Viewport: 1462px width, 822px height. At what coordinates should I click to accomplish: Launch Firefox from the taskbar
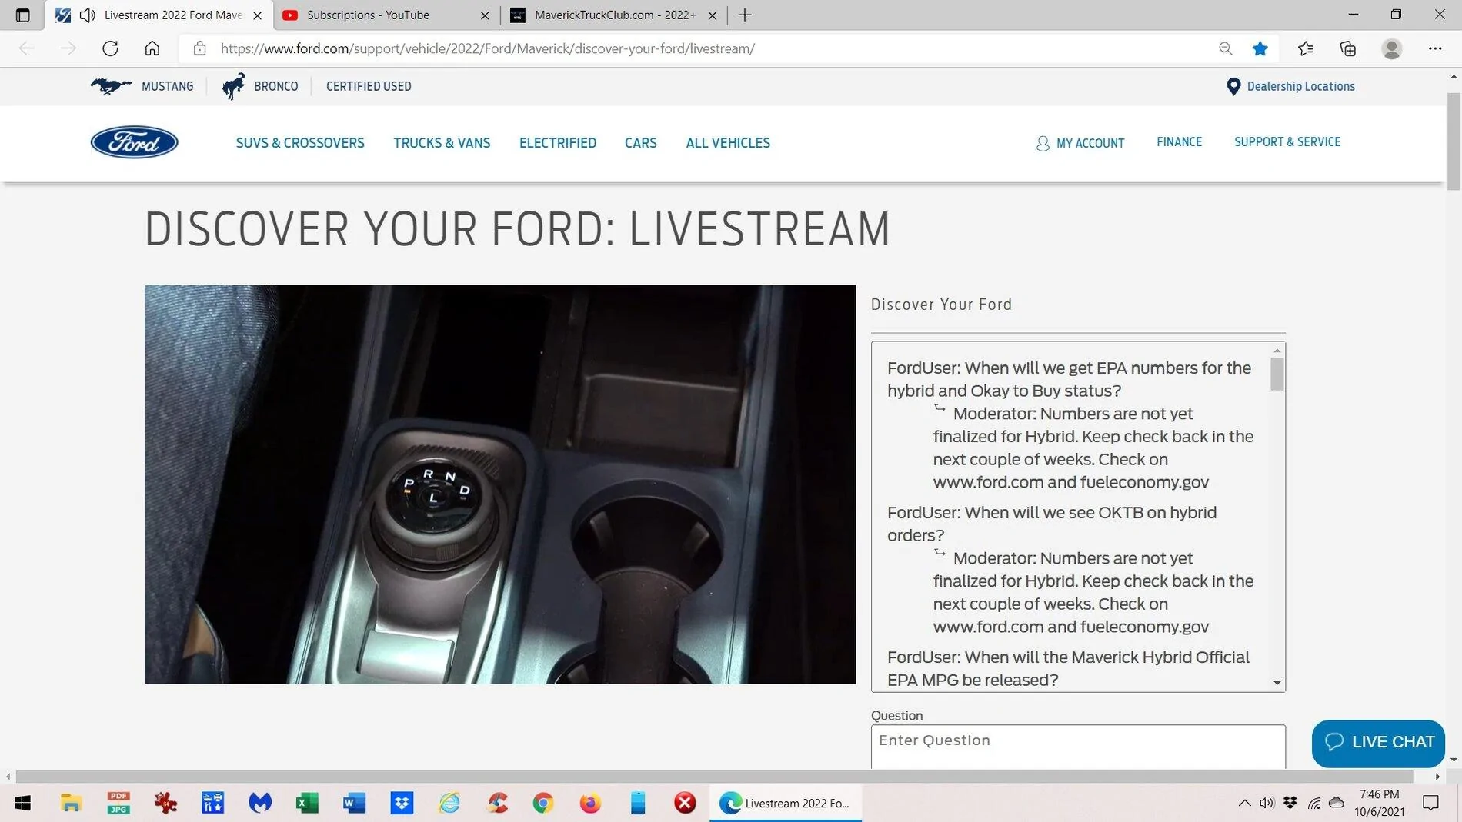(590, 803)
